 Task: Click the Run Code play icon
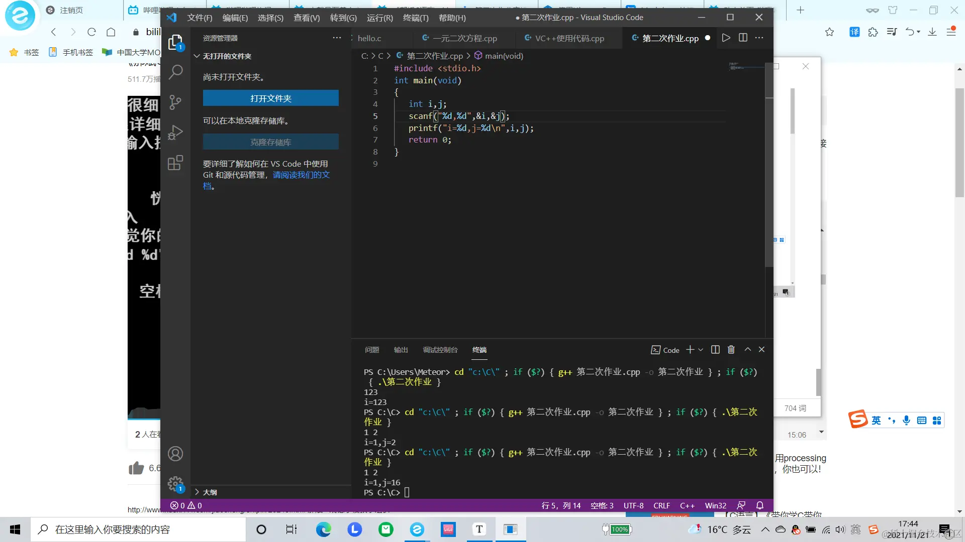(726, 38)
